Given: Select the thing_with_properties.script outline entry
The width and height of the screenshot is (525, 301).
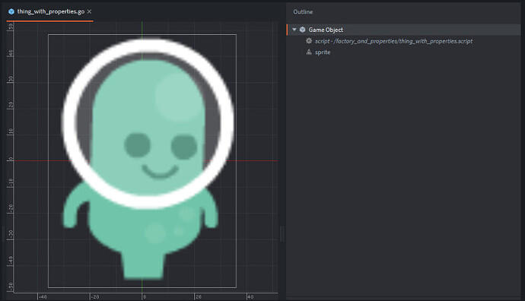Looking at the screenshot, I should [x=393, y=41].
